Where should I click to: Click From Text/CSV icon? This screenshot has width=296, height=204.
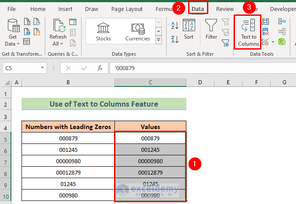pos(27,21)
